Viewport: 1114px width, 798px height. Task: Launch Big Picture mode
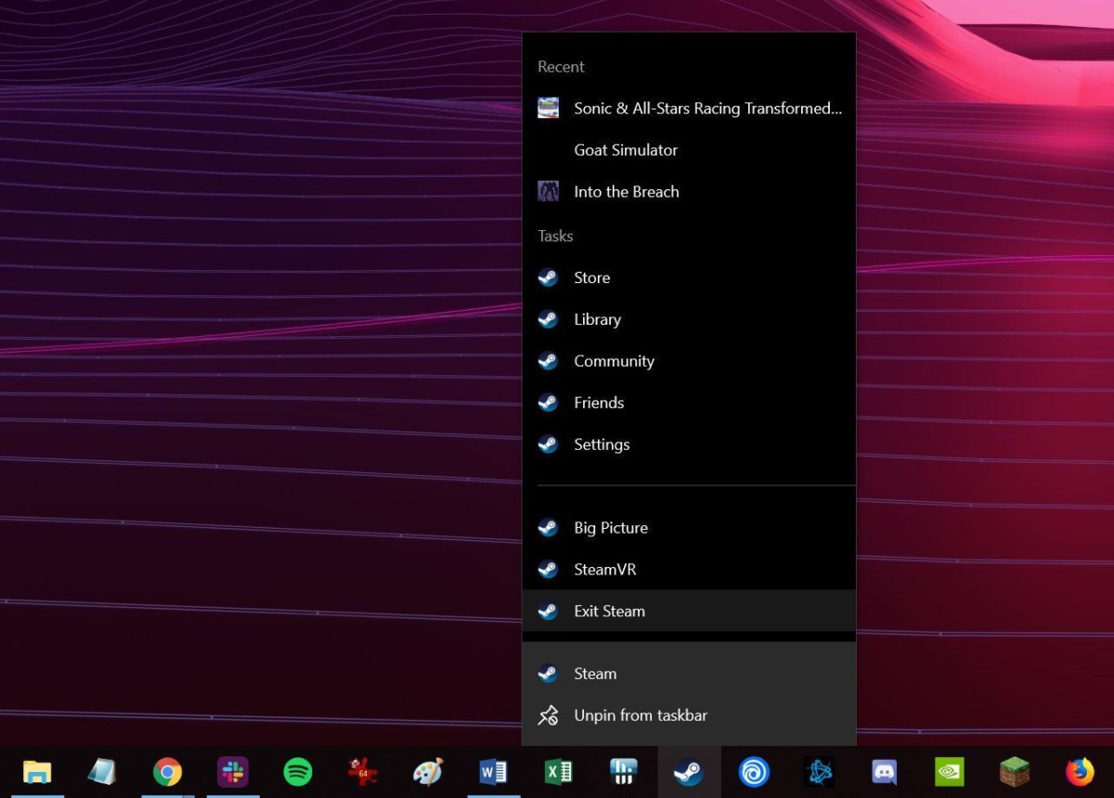(689, 528)
